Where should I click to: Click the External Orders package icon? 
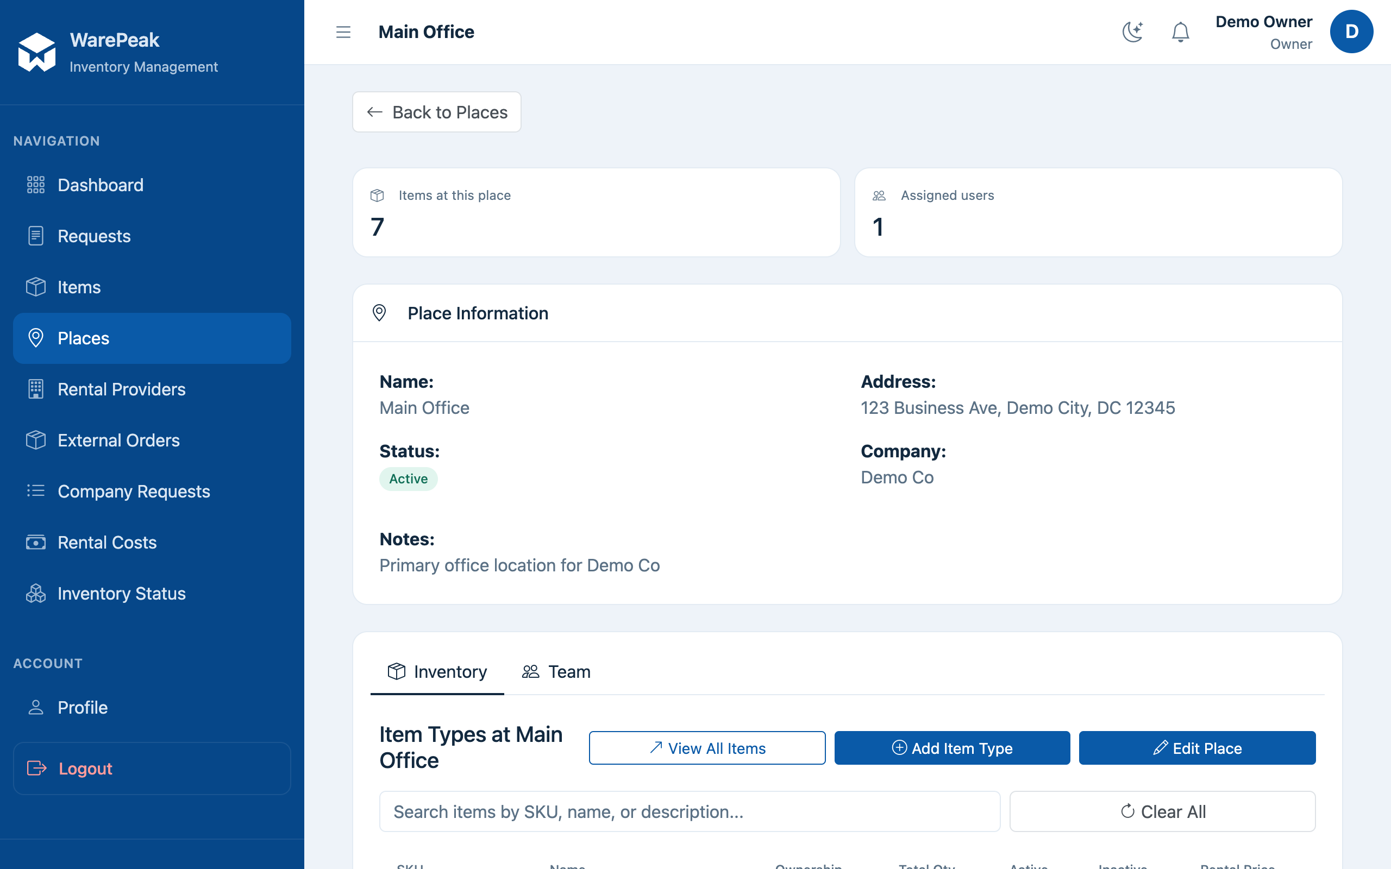click(x=36, y=440)
